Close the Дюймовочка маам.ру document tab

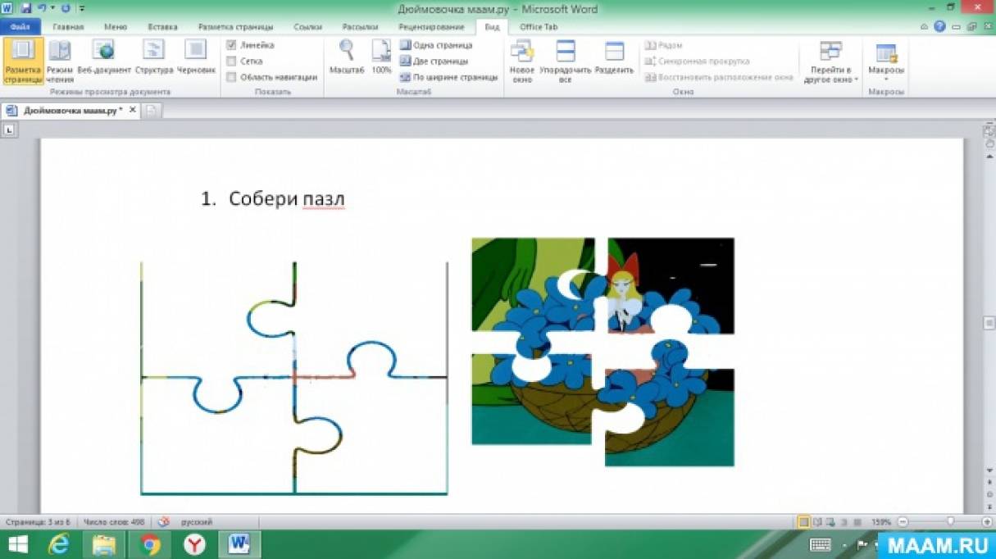[132, 110]
